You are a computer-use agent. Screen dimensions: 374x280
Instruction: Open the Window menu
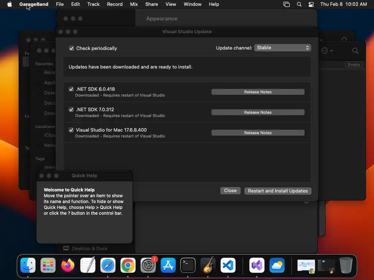(192, 4)
